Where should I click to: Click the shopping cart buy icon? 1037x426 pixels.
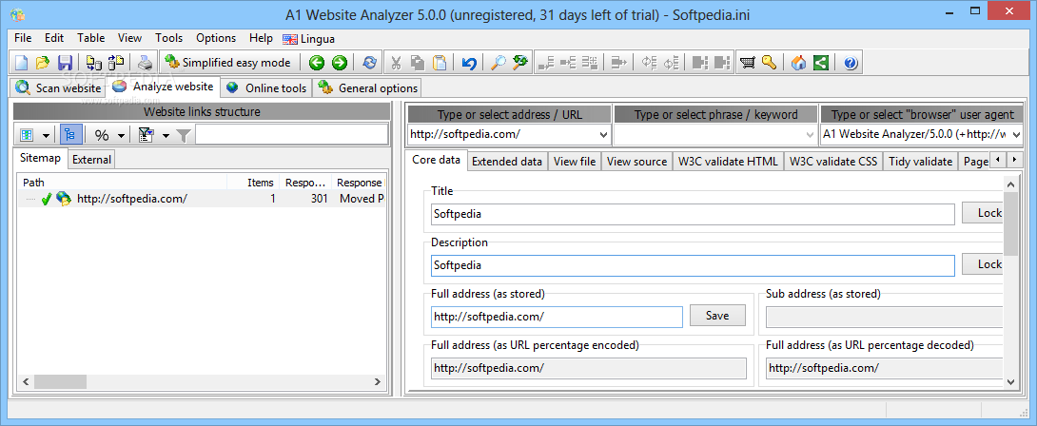(x=748, y=63)
